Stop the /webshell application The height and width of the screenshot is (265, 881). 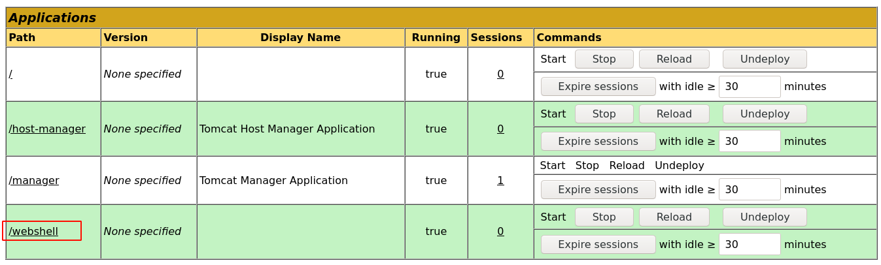[604, 217]
